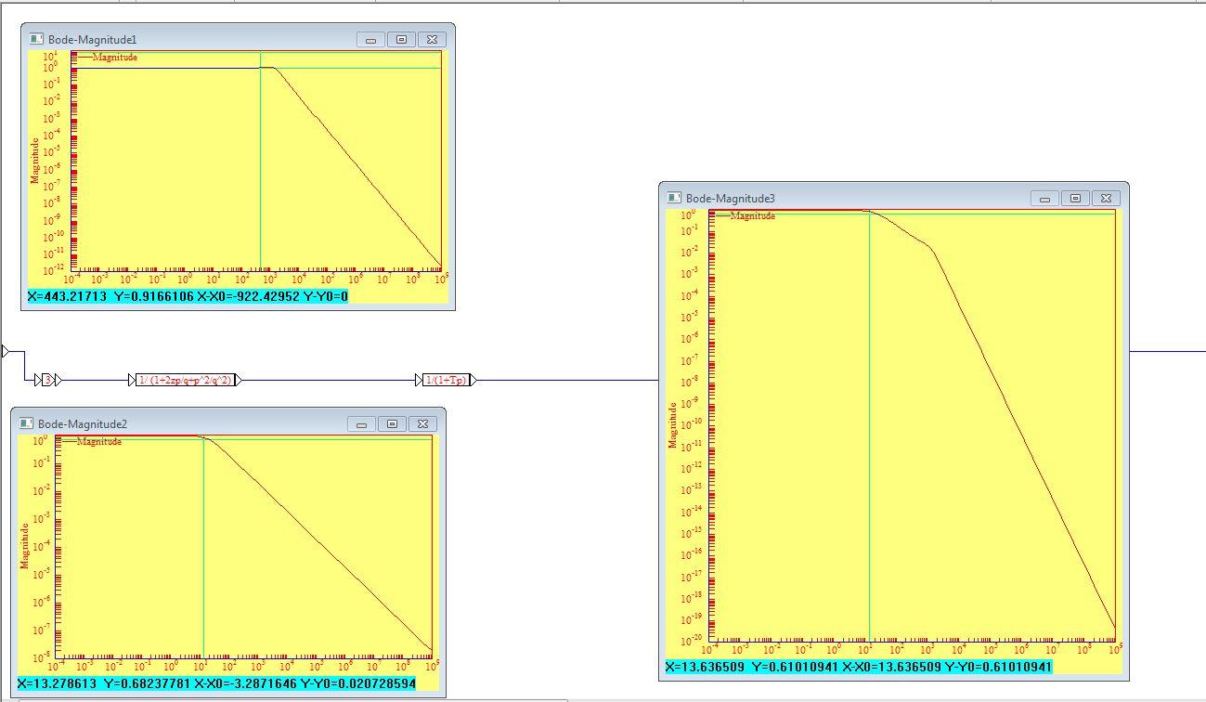Close the Bode-Magnitude3 window
This screenshot has height=702, width=1206.
(1107, 198)
